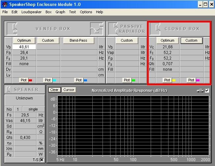Click the vented F3 value 28,1
The image size is (215, 166).
[24, 58]
